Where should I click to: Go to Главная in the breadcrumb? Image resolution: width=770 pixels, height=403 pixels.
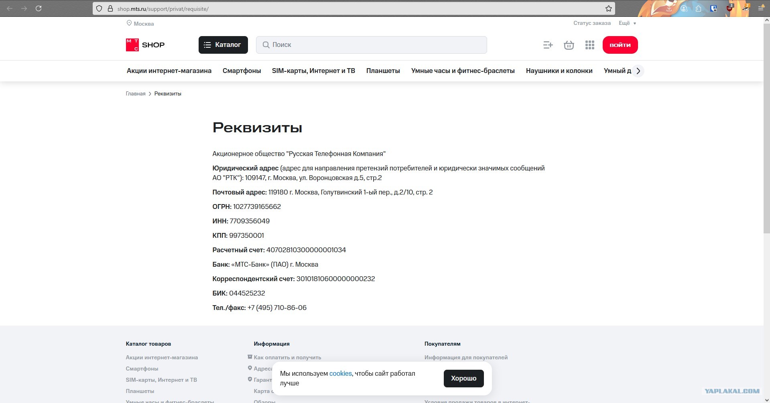pyautogui.click(x=136, y=94)
